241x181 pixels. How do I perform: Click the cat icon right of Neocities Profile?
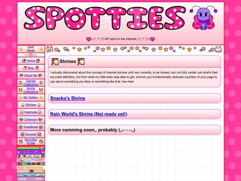pos(41,141)
